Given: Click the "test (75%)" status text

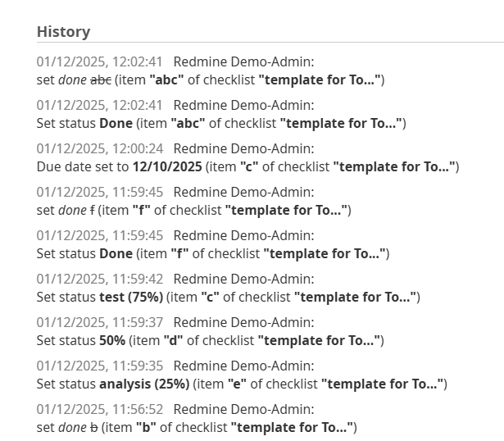Looking at the screenshot, I should pos(131,297).
